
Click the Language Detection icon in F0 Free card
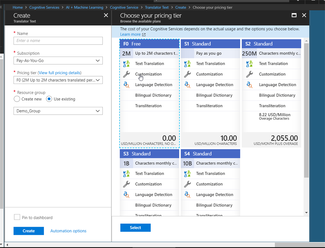click(x=126, y=85)
